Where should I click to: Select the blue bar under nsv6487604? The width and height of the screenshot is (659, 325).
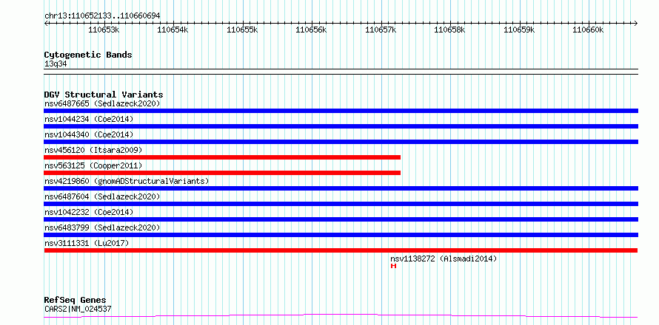click(341, 204)
